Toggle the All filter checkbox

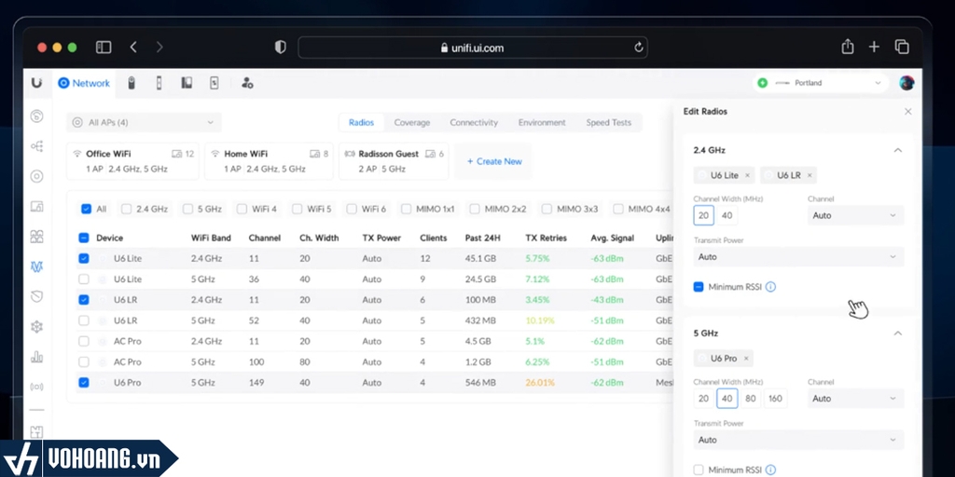click(x=87, y=209)
